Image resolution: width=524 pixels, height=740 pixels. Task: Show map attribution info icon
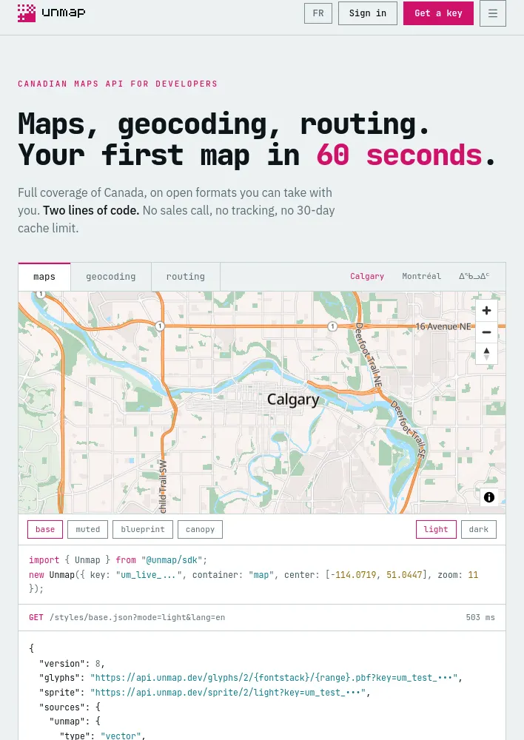coord(489,497)
